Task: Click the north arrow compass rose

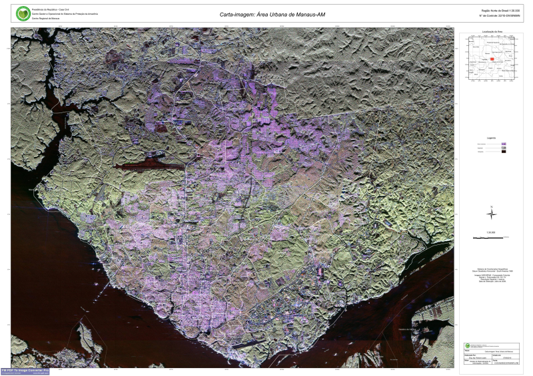Action: click(492, 214)
